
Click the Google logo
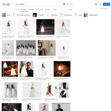point(6,4)
